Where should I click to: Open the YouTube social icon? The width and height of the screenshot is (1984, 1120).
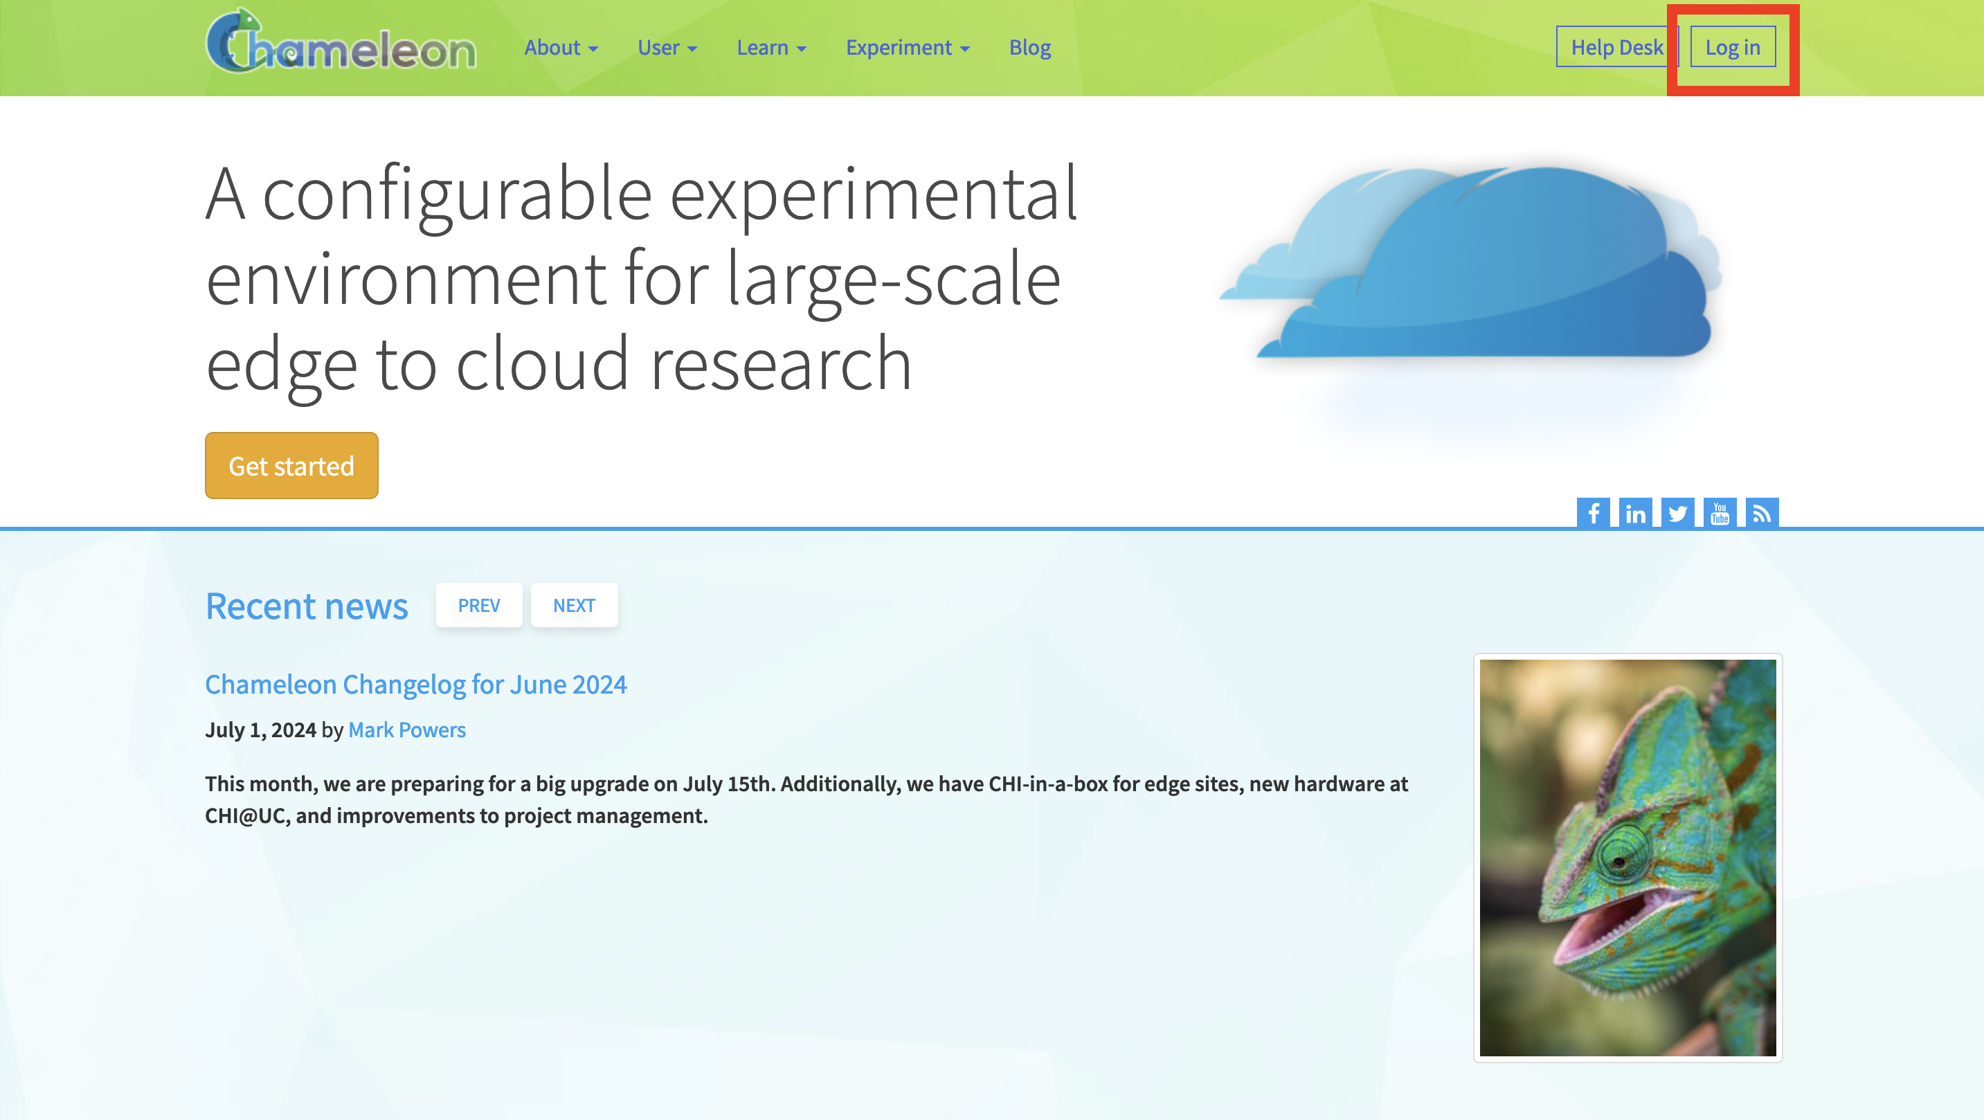(1720, 513)
